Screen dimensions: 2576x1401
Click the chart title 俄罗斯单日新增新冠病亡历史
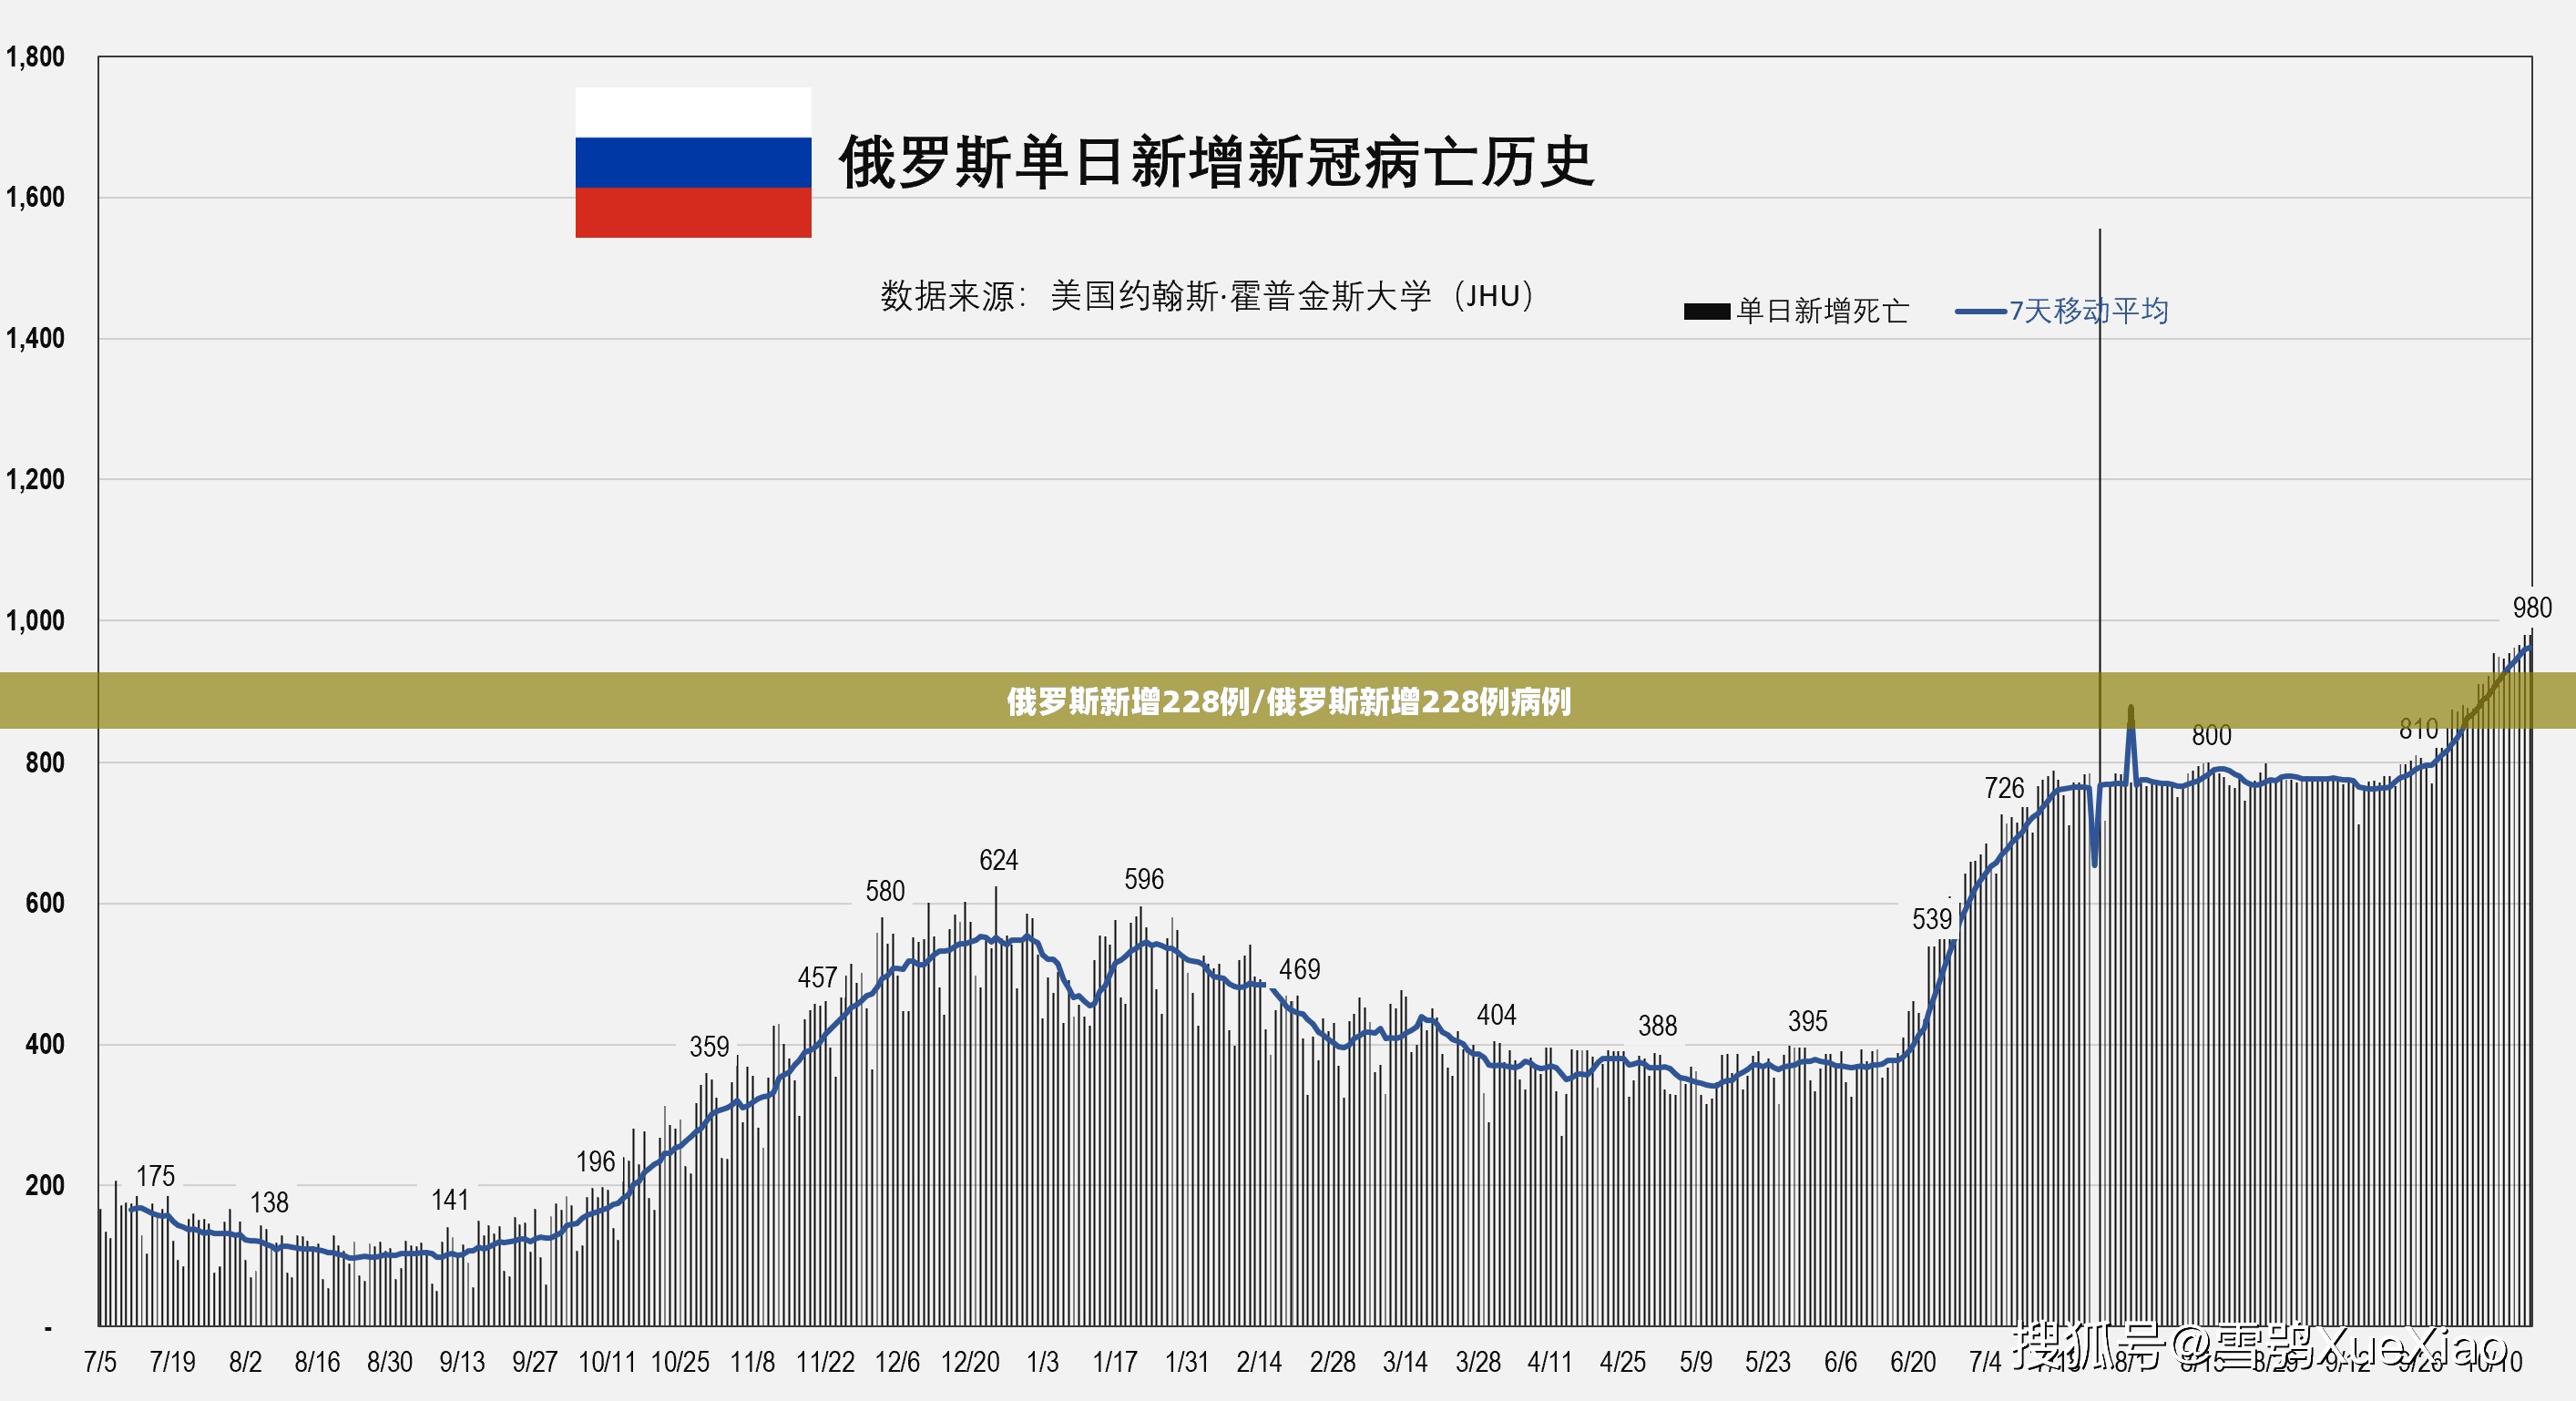[1216, 162]
